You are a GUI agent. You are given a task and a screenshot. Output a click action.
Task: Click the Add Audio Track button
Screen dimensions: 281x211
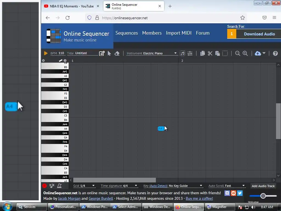click(263, 186)
